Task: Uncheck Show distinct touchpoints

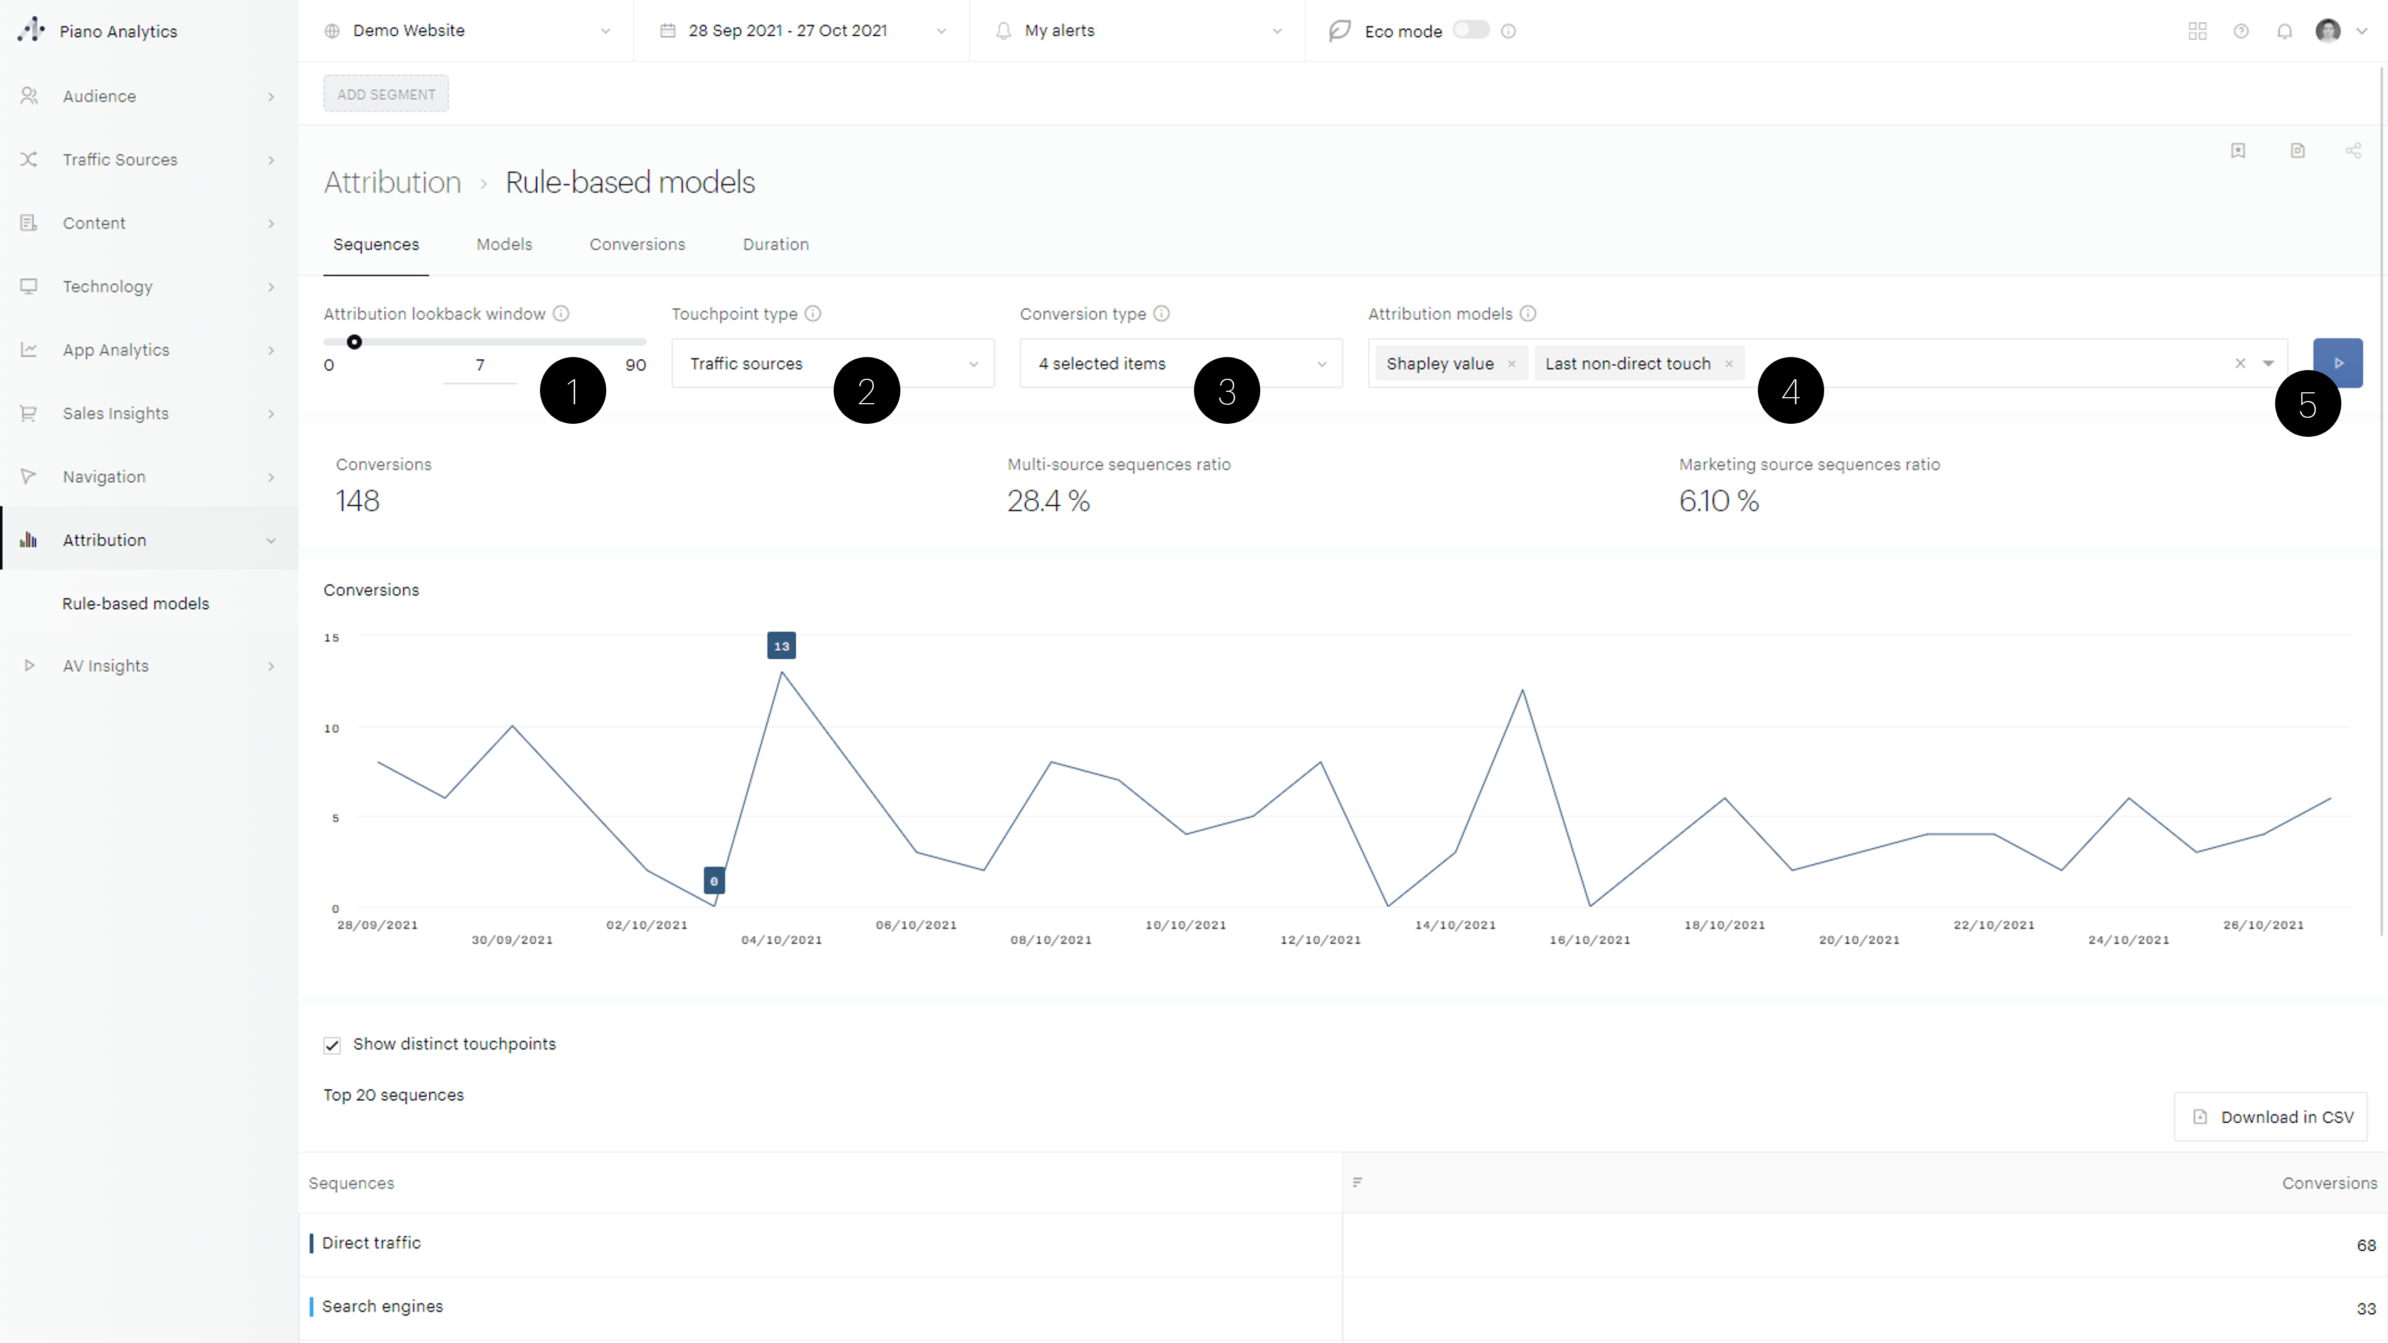Action: click(x=332, y=1045)
